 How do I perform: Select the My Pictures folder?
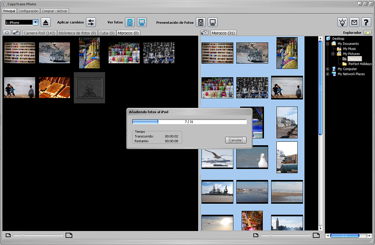351,54
